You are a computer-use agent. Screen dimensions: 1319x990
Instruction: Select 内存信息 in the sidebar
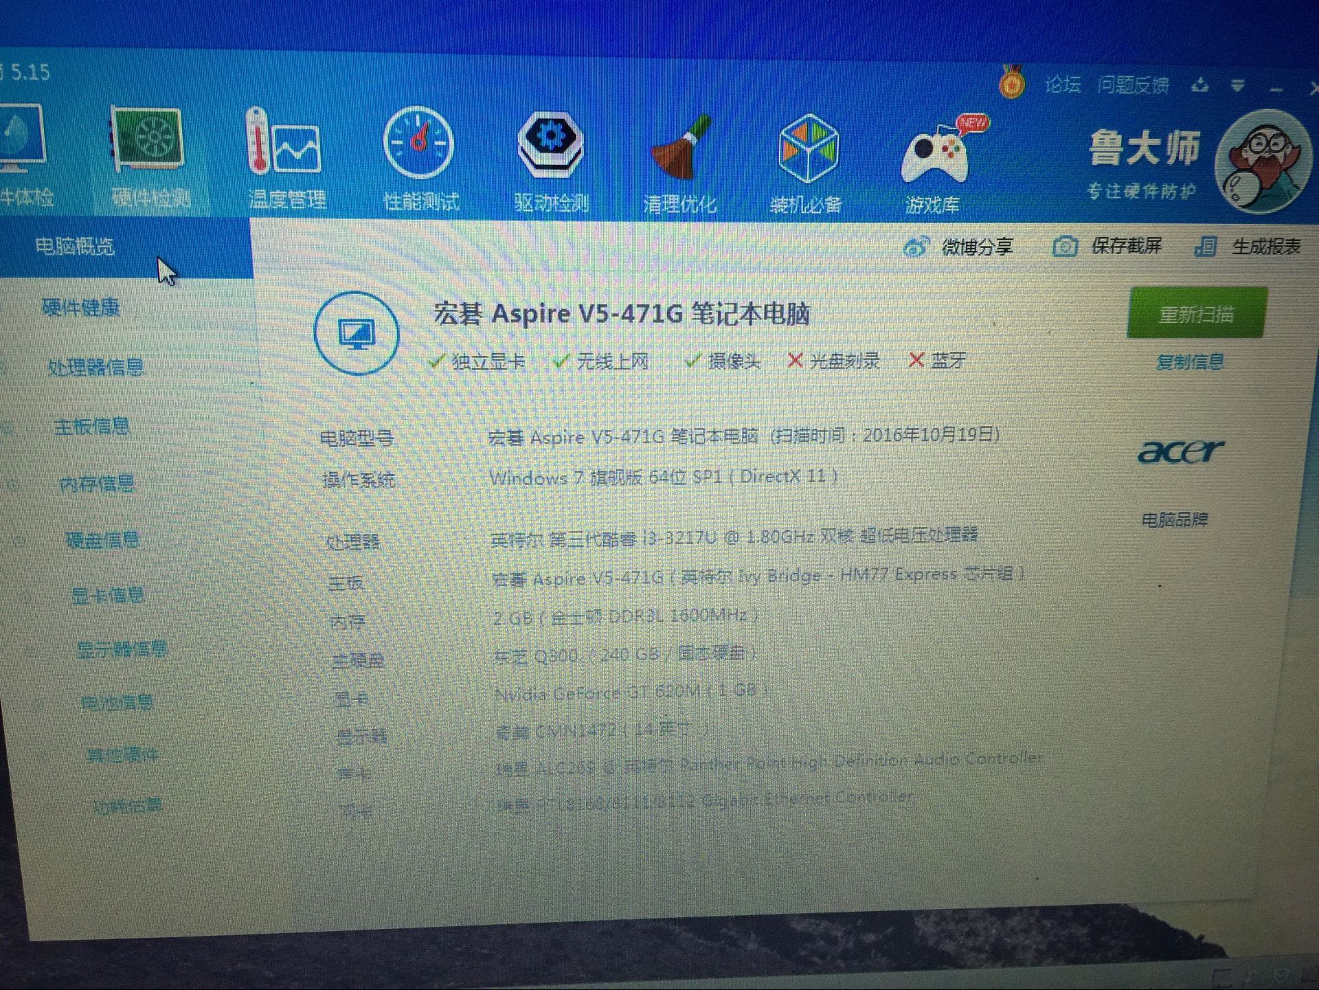[98, 484]
